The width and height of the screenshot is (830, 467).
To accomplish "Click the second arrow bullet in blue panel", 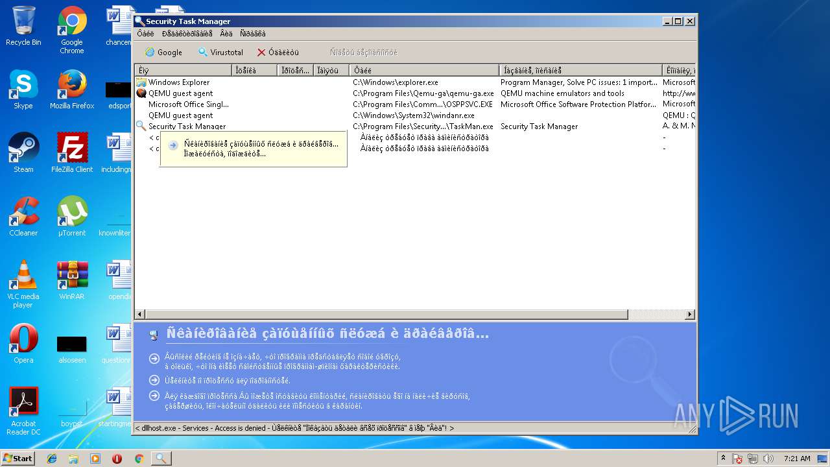I will [x=154, y=380].
